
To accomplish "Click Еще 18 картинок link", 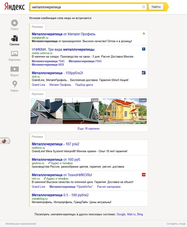I will click(x=89, y=128).
